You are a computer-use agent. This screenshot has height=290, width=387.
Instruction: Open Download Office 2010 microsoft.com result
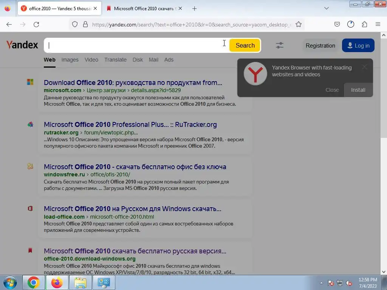click(133, 82)
